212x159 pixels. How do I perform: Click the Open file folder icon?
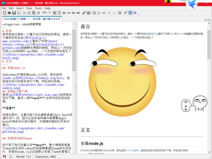9,13
